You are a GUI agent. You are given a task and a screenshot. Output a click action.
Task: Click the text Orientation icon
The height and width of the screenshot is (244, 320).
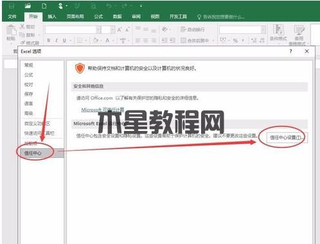(x=164, y=29)
